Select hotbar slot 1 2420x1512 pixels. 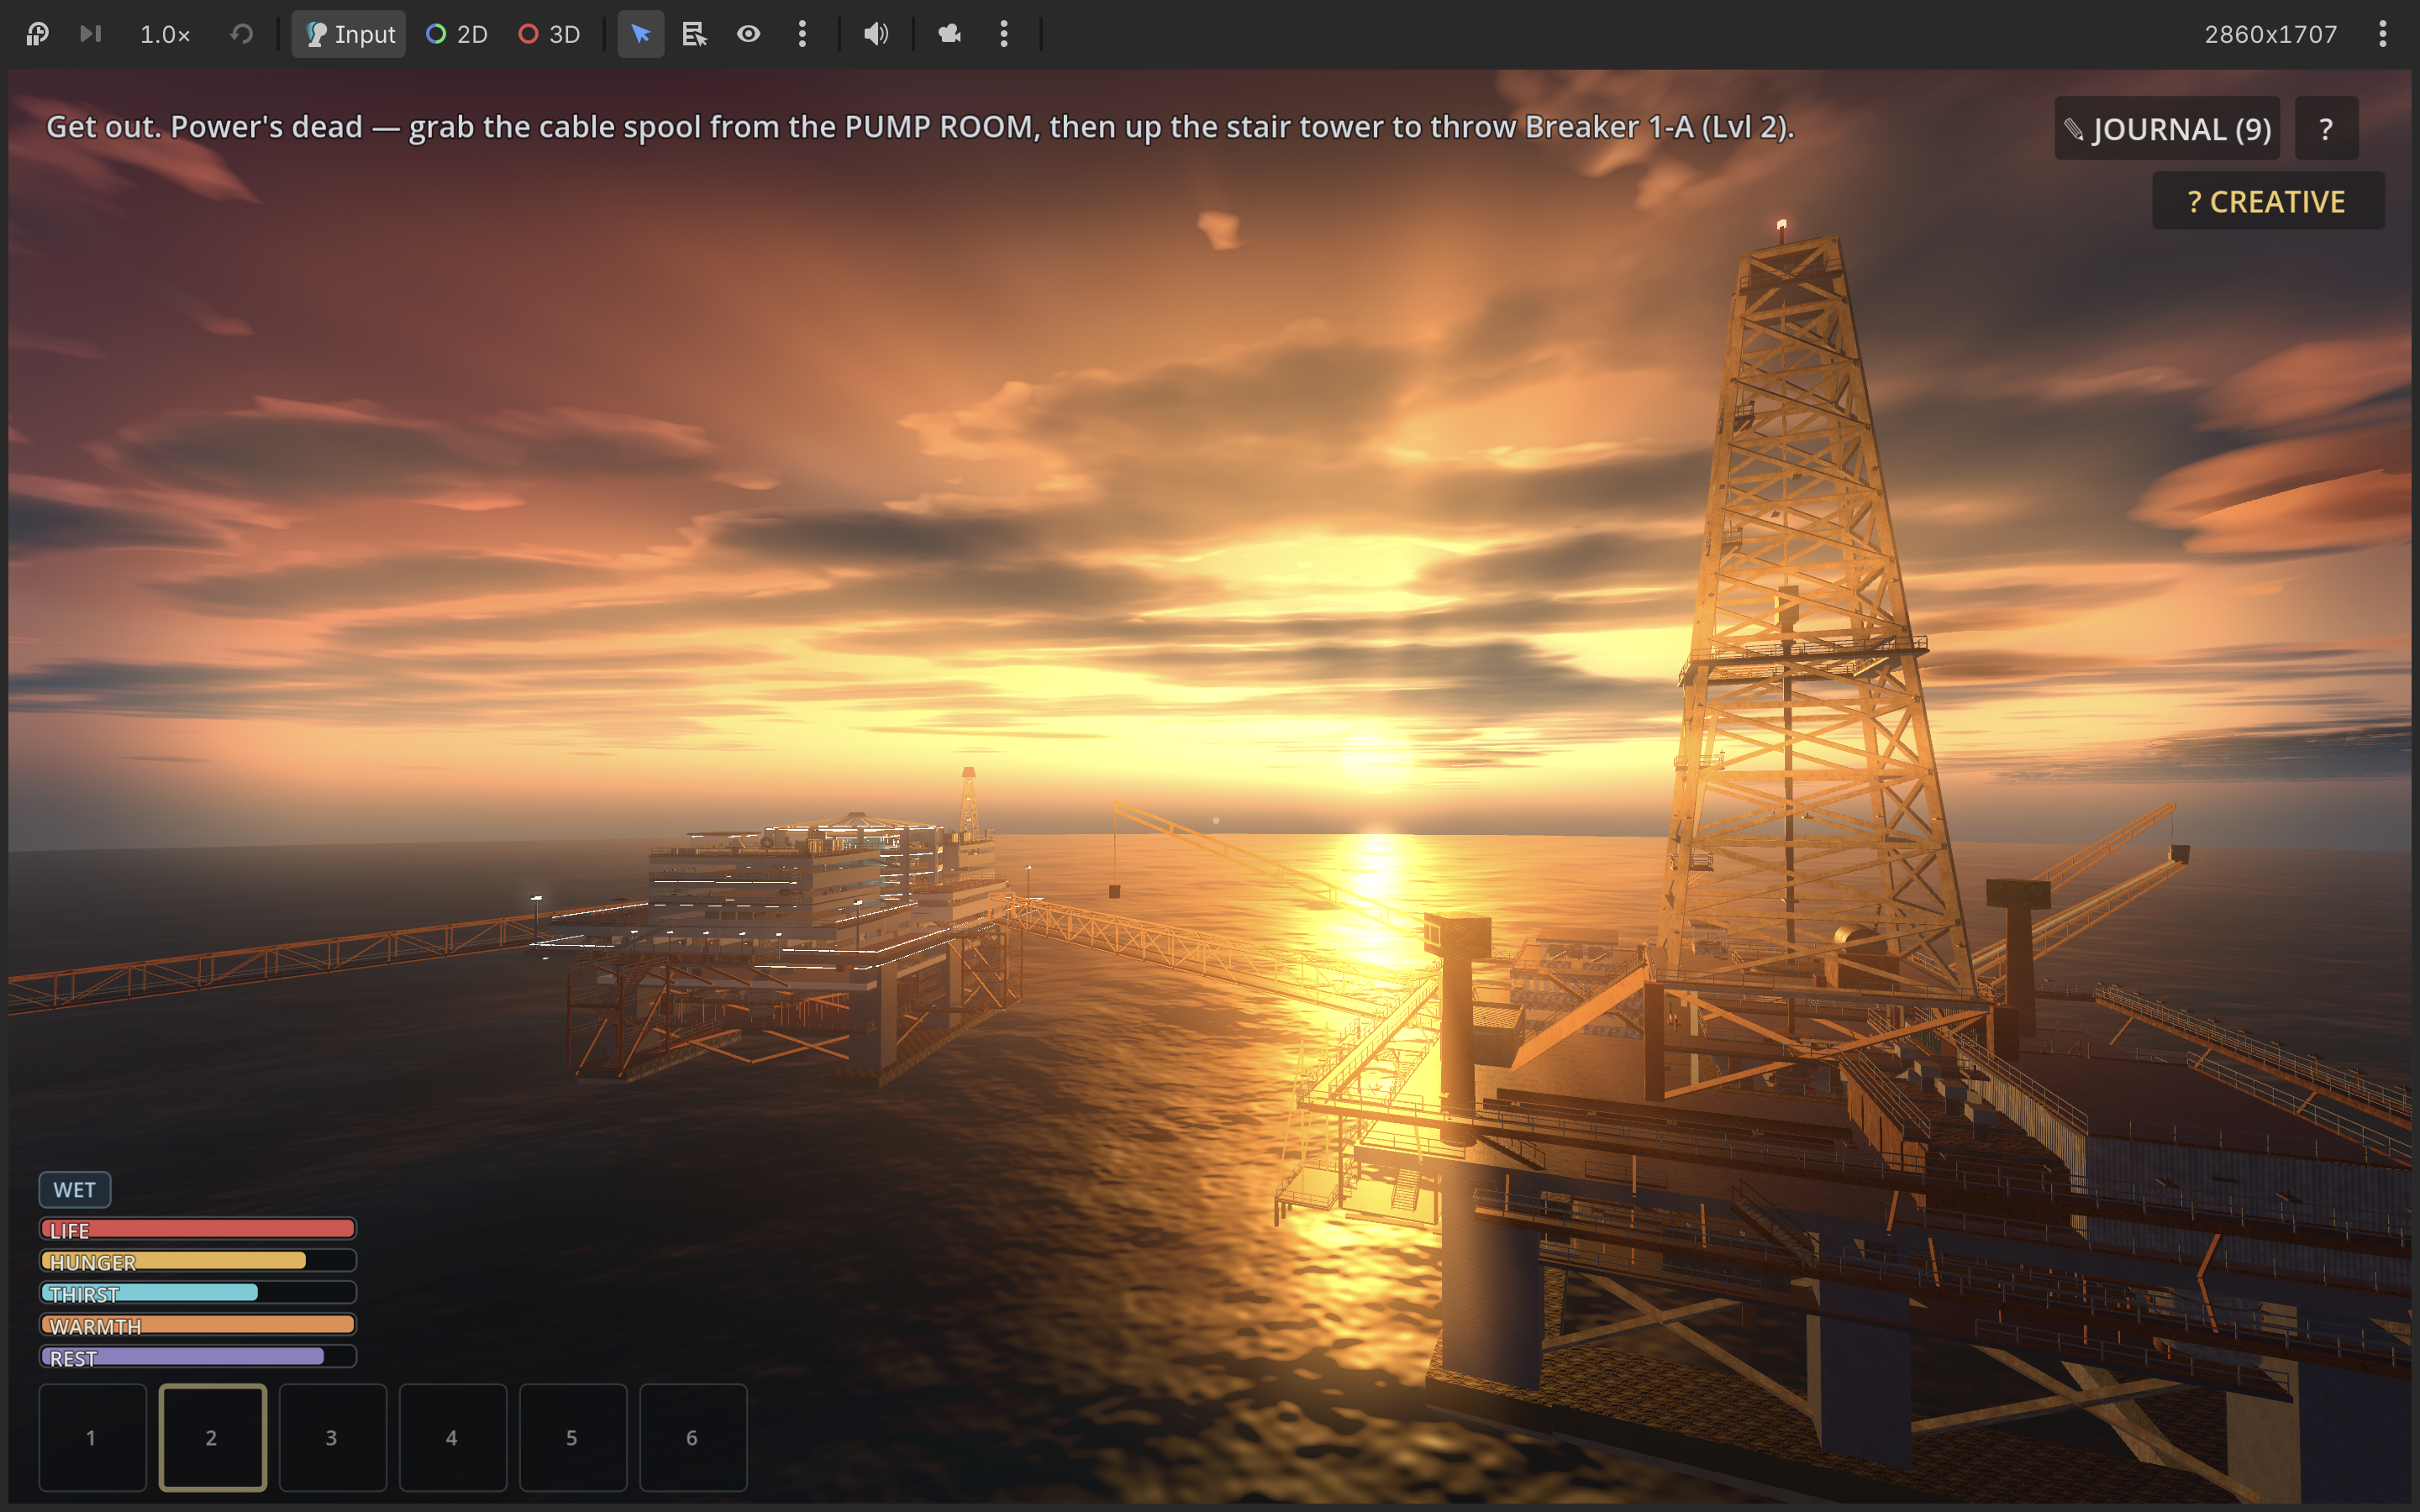(92, 1438)
